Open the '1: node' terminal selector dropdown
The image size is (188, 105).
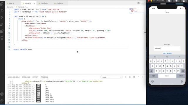click(111, 77)
